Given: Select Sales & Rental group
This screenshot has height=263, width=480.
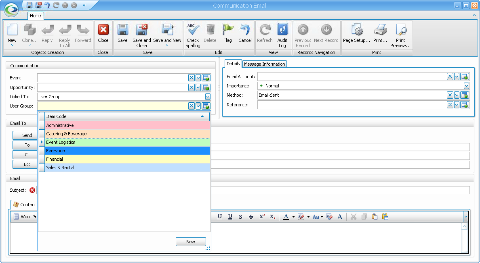Looking at the screenshot, I should pyautogui.click(x=127, y=168).
